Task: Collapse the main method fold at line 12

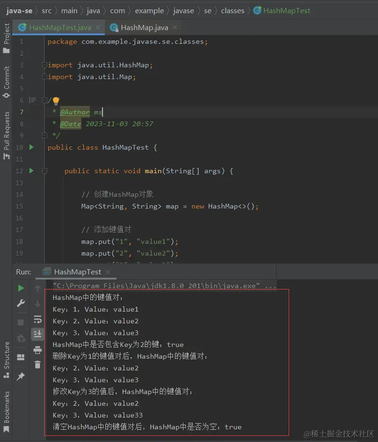Action: (x=44, y=171)
